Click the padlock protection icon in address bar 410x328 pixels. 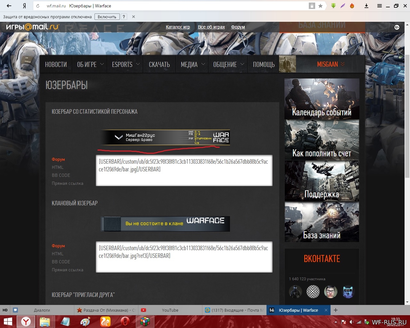coord(312,6)
